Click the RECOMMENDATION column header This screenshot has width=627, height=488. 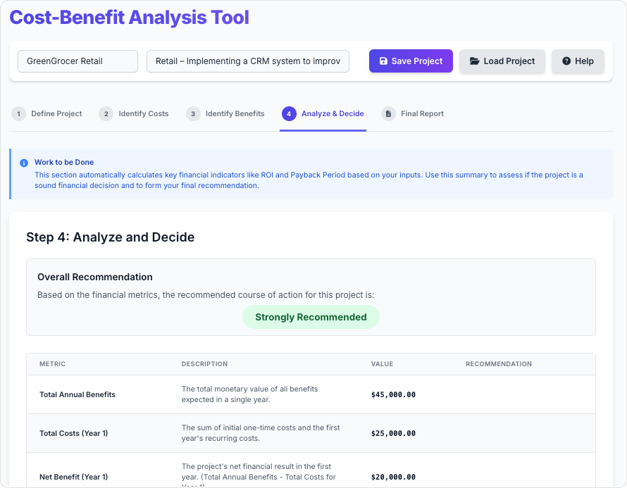pyautogui.click(x=499, y=364)
